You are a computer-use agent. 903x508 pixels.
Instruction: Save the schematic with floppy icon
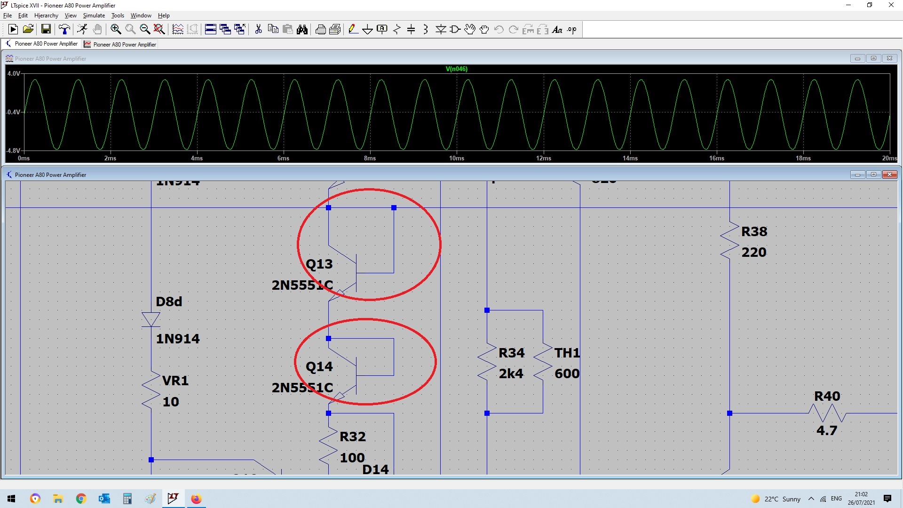pos(46,30)
